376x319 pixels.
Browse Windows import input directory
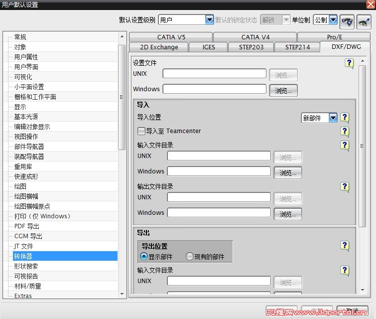coord(288,173)
